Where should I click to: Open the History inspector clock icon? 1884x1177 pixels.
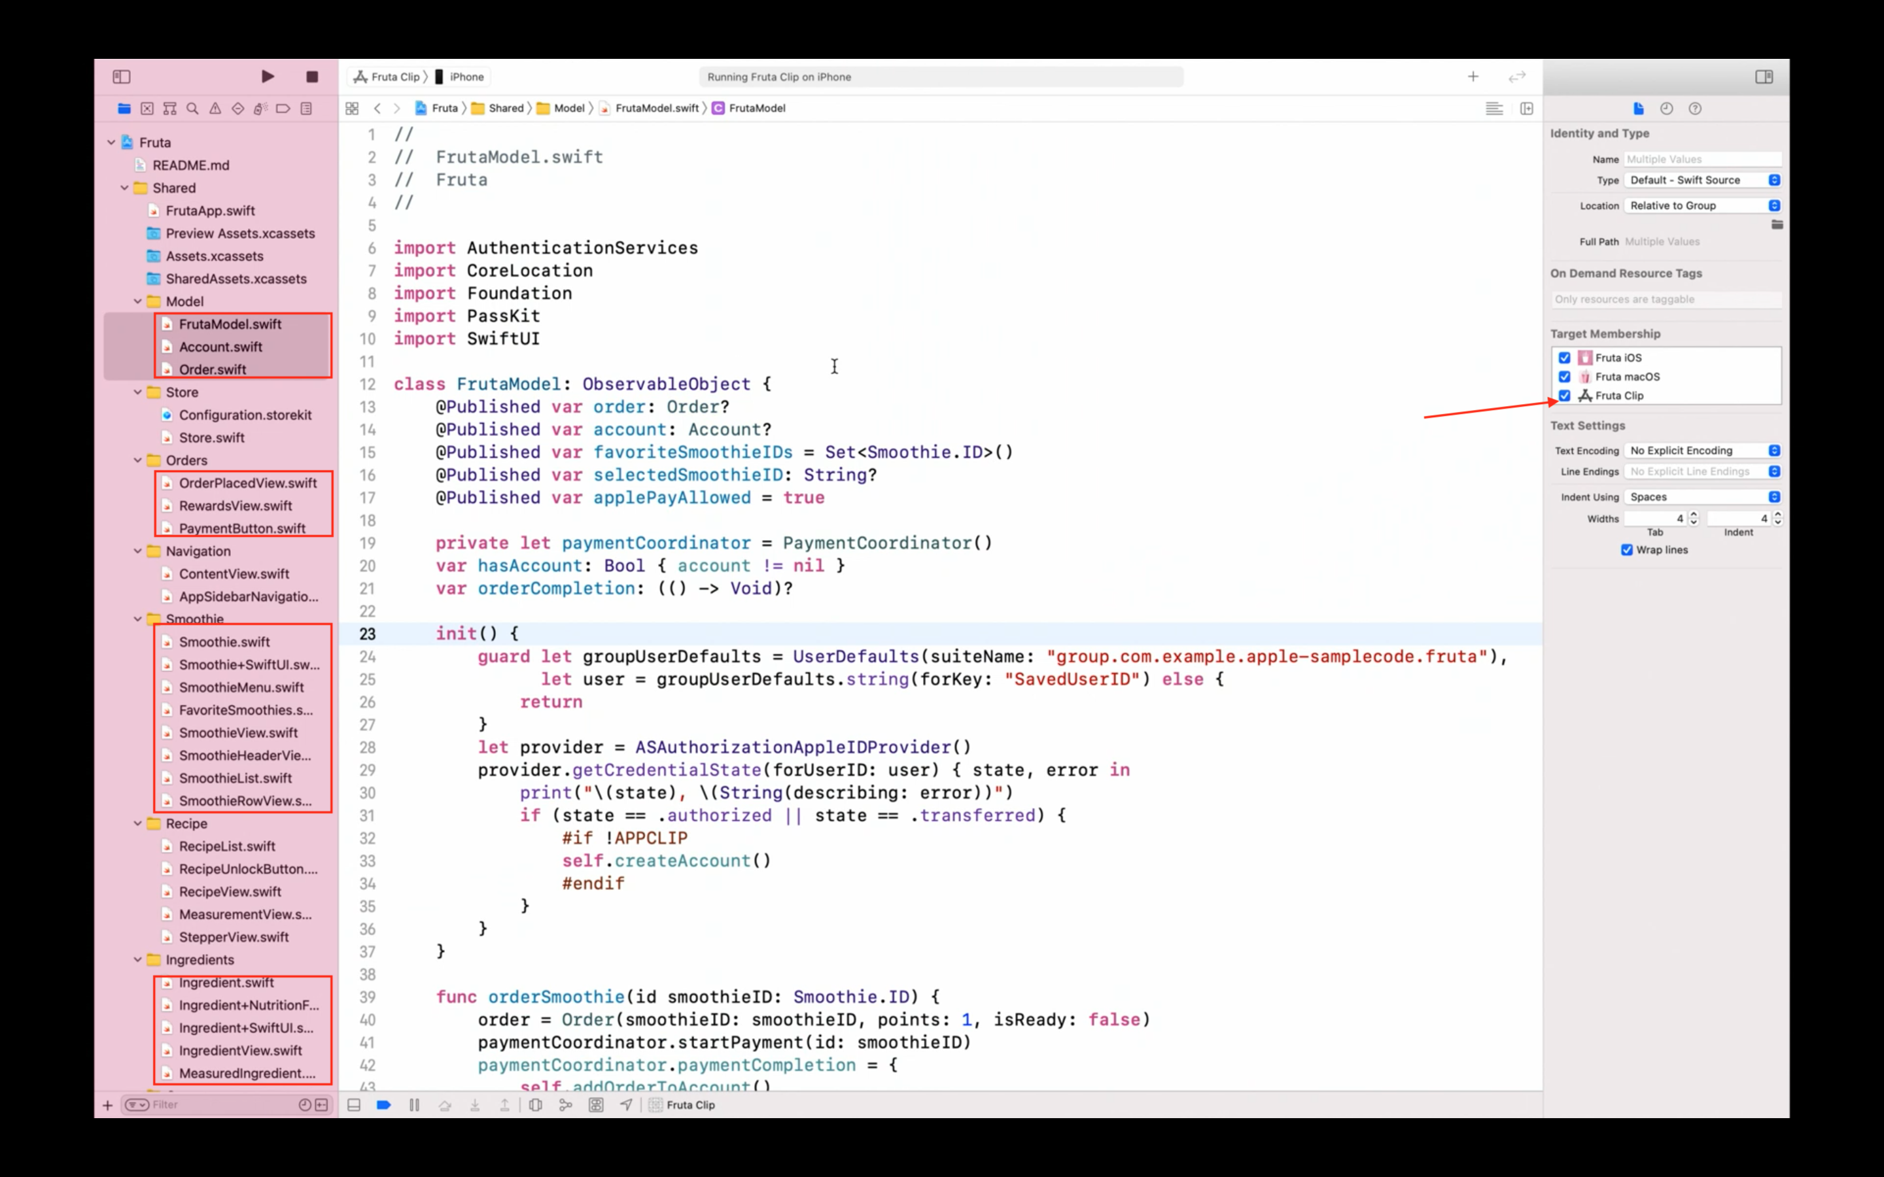coord(1666,108)
